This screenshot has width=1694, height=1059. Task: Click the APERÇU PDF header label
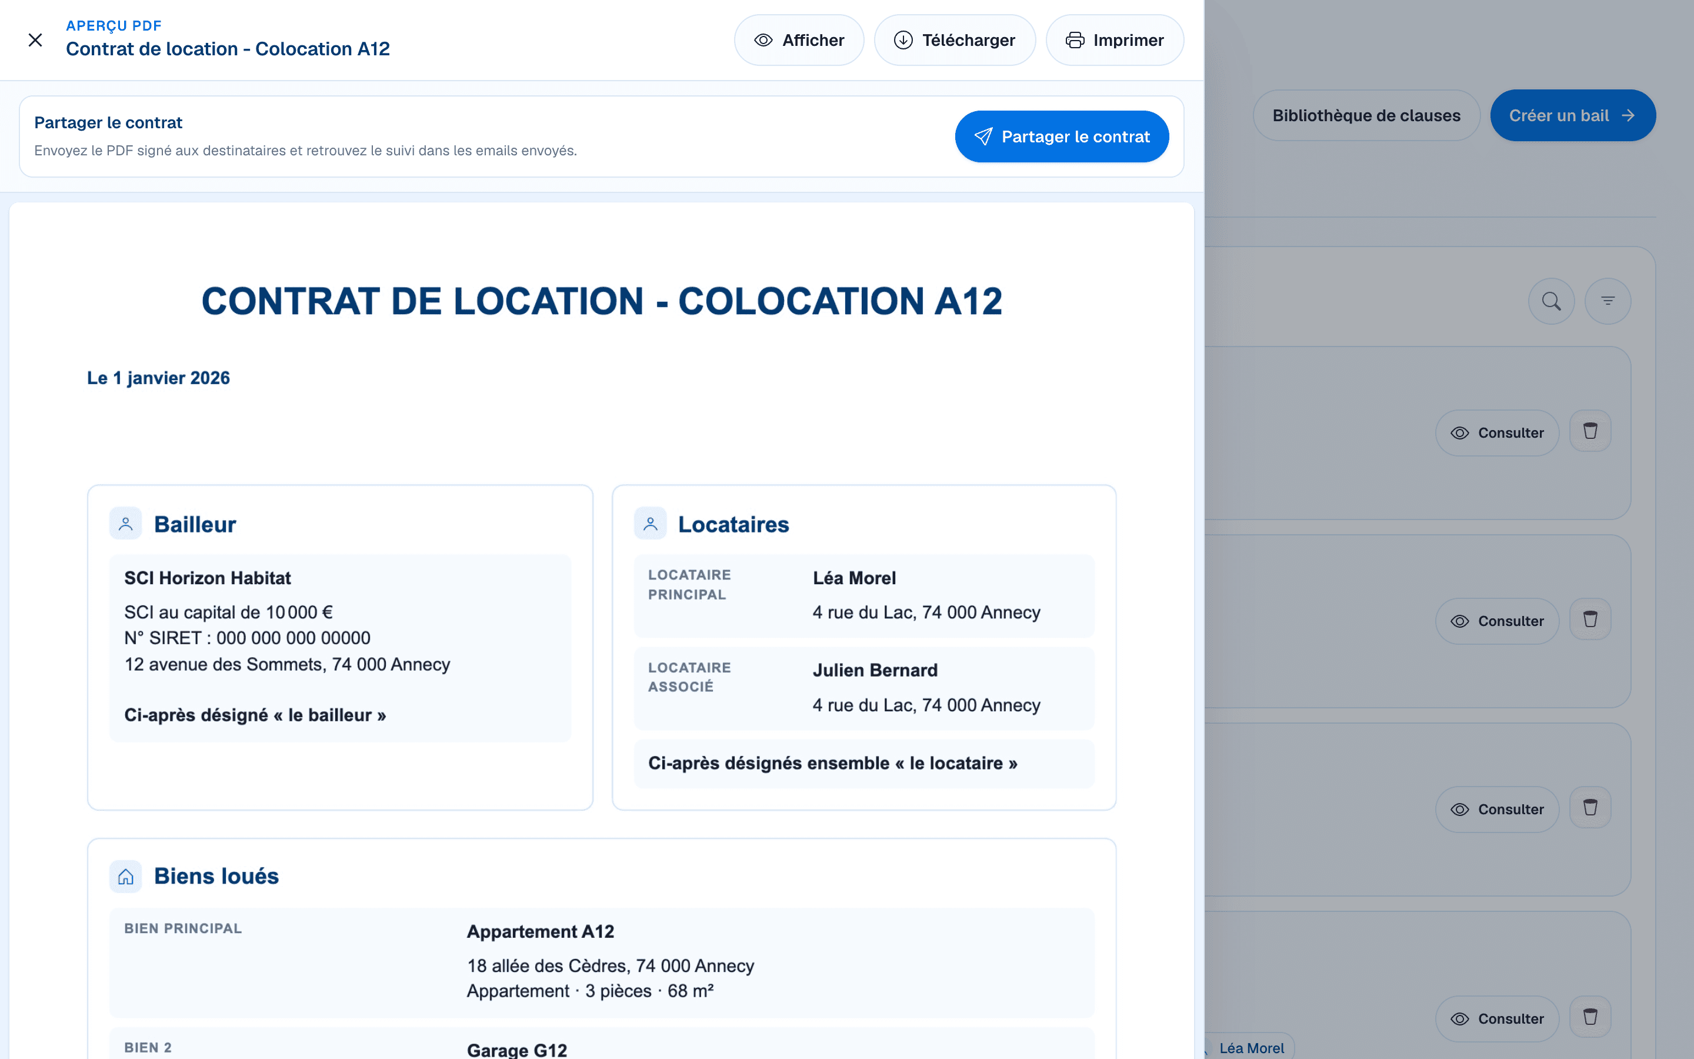[x=114, y=26]
